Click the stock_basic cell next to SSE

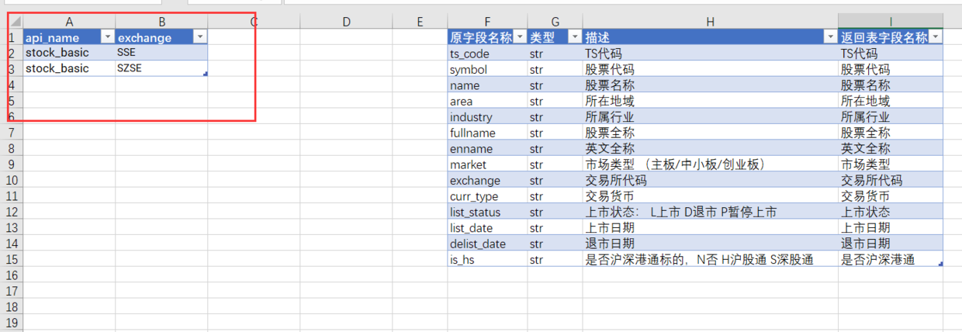pos(70,53)
